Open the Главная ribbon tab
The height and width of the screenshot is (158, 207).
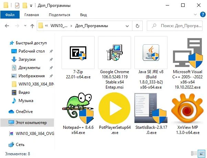coord(32,15)
